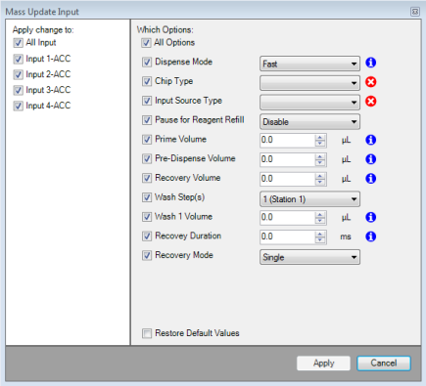Increase Recovery Volume with up arrow
Viewport: 426px width, 386px height.
pos(320,176)
